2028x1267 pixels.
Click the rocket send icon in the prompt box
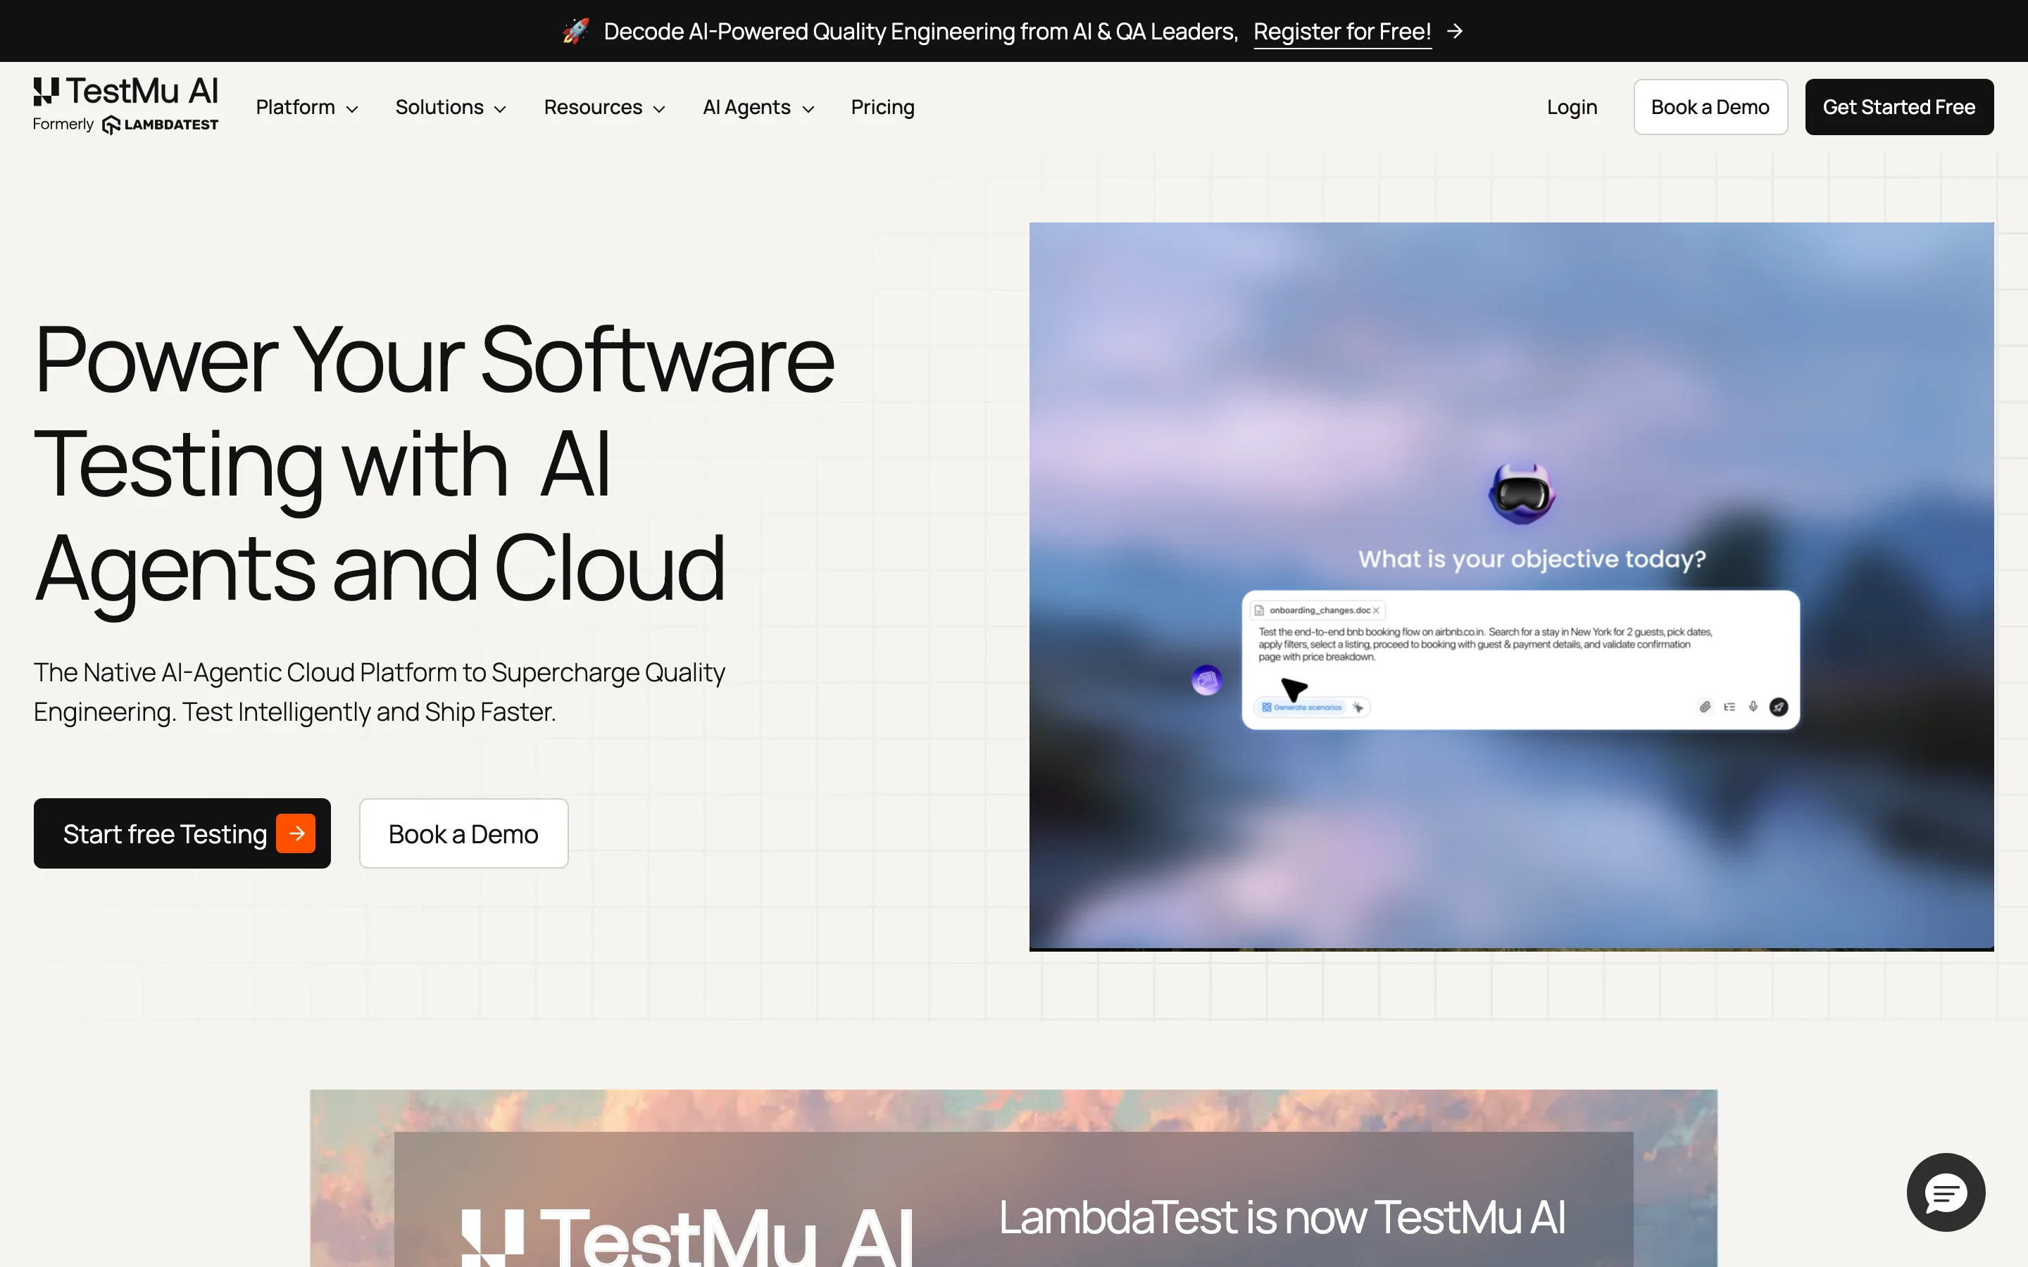(x=1780, y=707)
